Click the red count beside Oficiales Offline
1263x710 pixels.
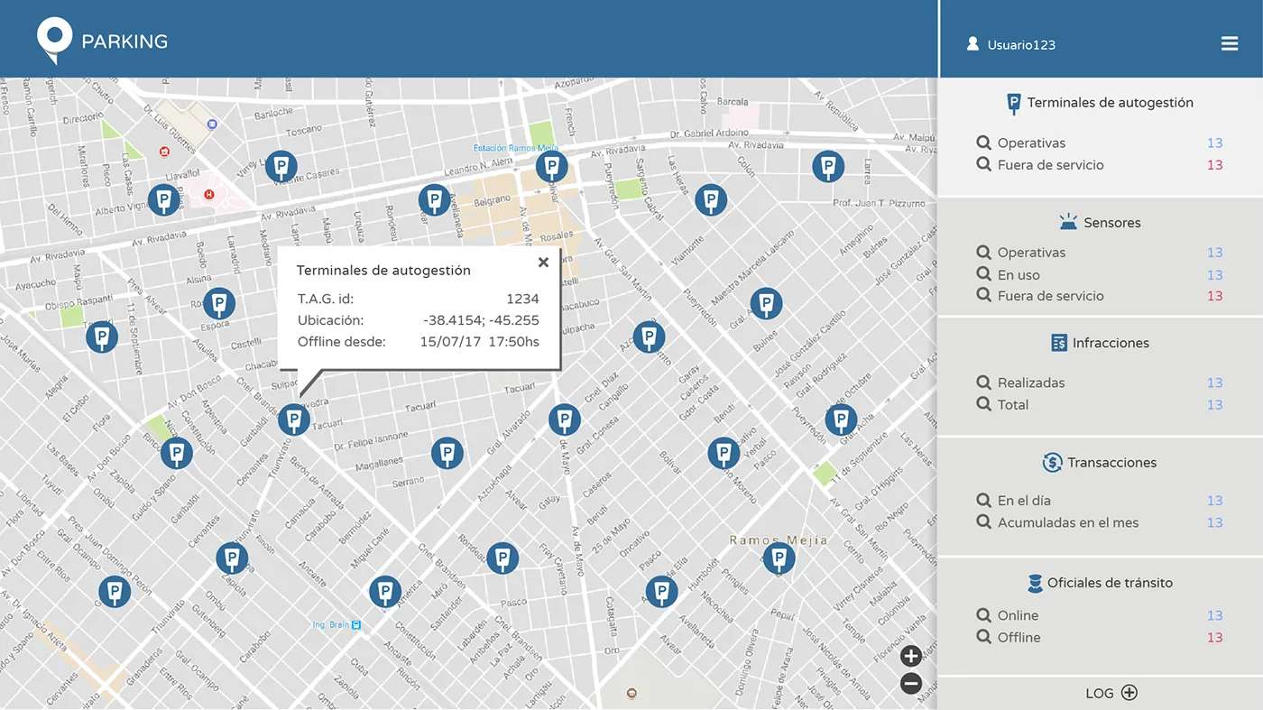[1215, 638]
